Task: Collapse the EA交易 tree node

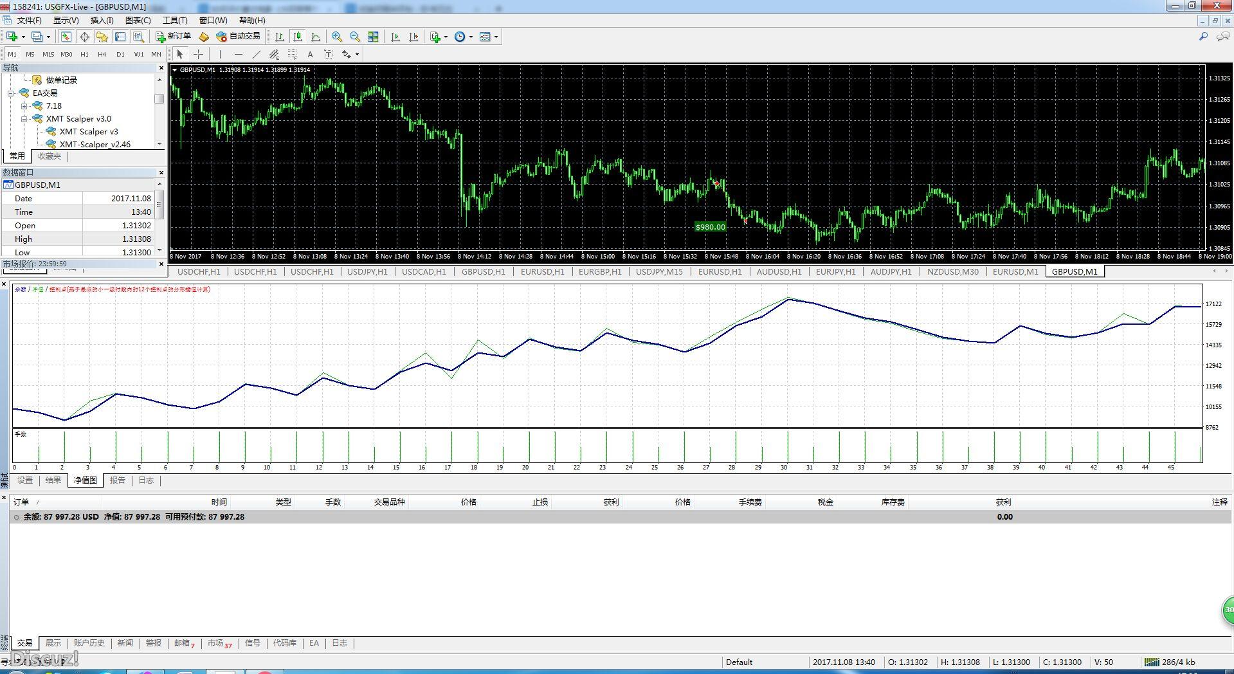Action: click(10, 93)
